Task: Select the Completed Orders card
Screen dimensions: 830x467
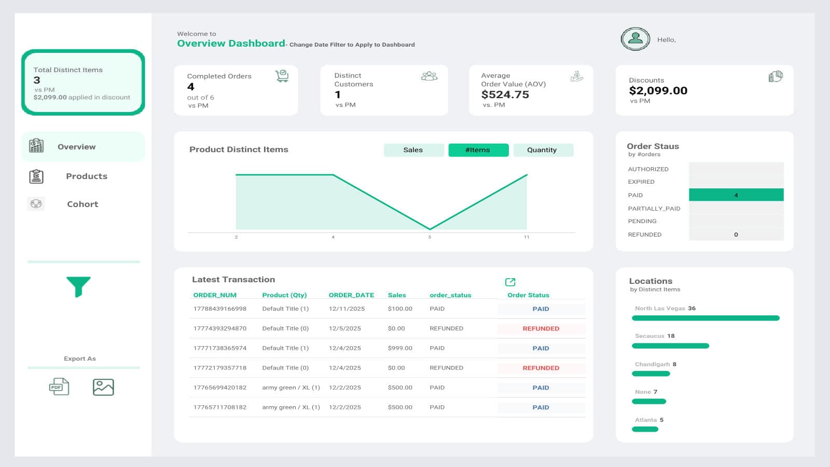Action: [x=236, y=90]
